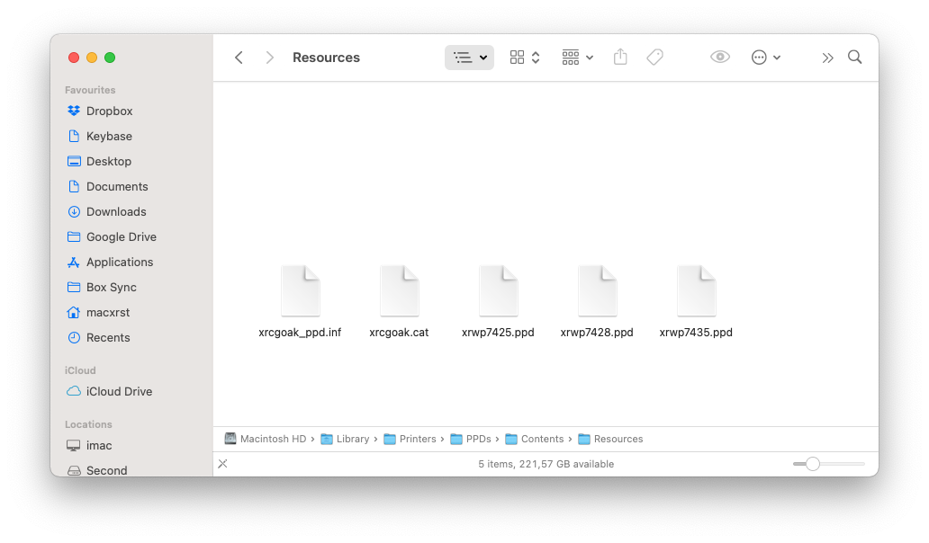929x543 pixels.
Task: Open Documents from the sidebar
Action: click(117, 186)
